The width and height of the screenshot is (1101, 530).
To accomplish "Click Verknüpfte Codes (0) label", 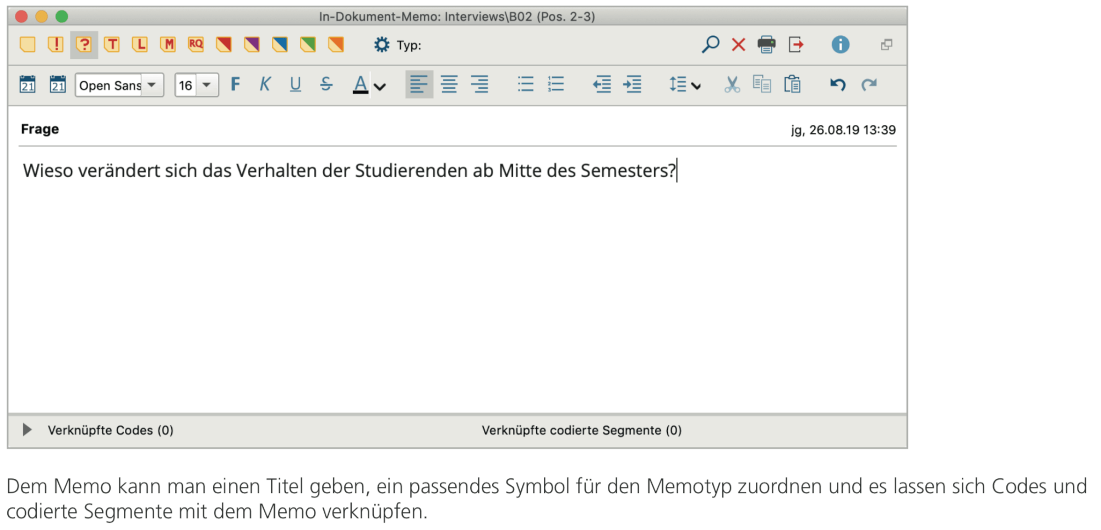I will 111,430.
